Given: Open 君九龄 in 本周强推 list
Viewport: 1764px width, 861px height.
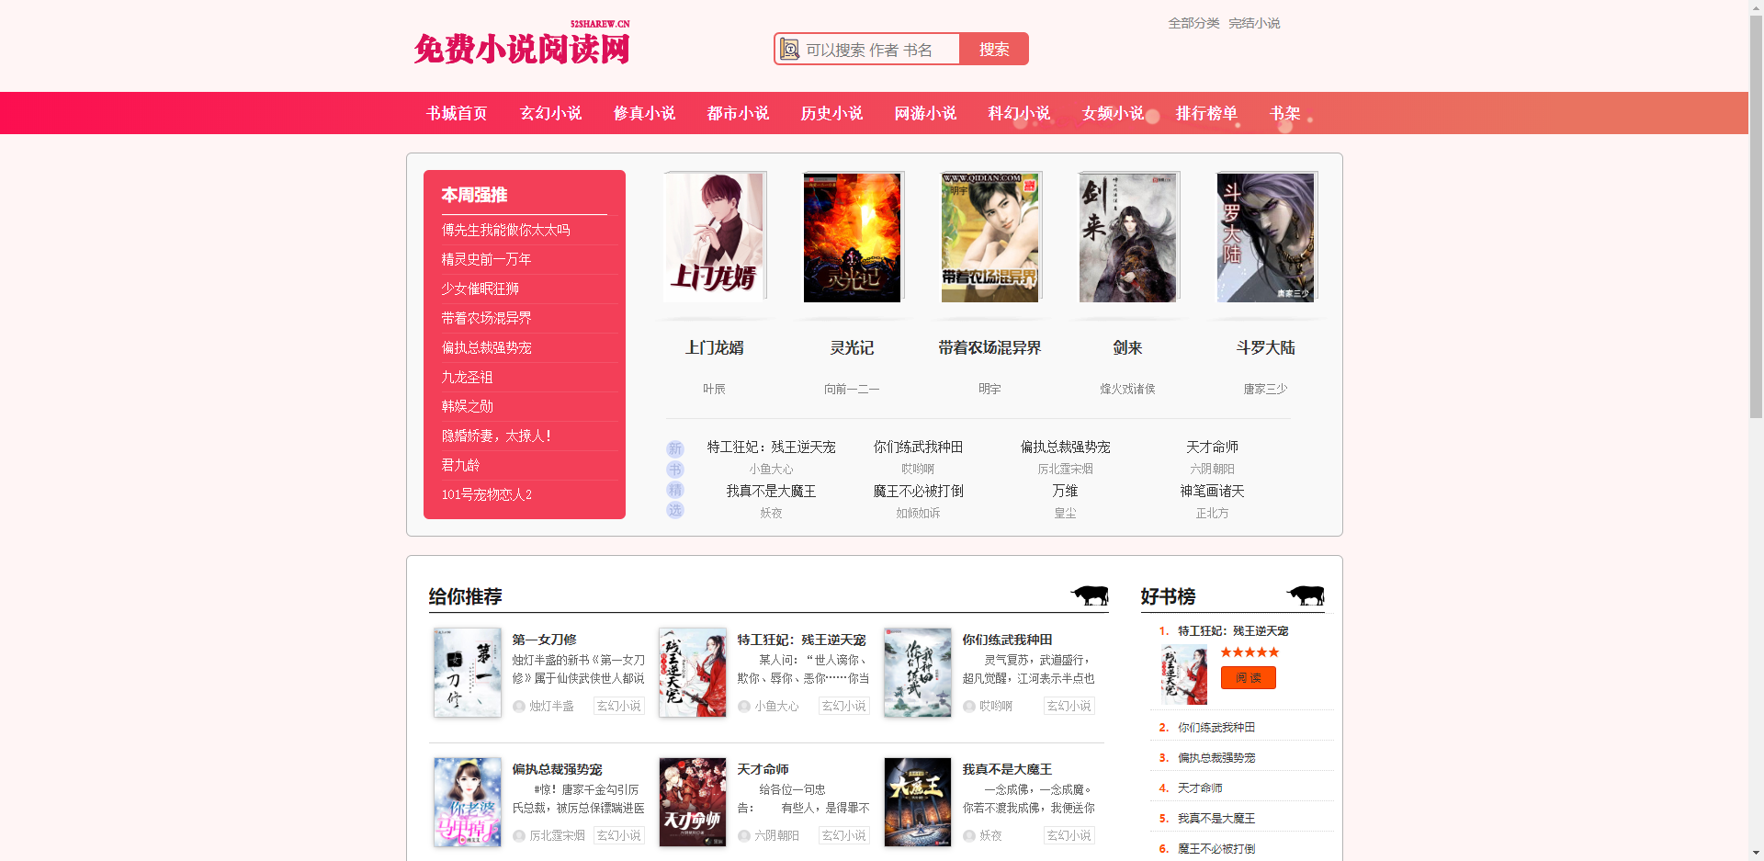Looking at the screenshot, I should (x=460, y=465).
